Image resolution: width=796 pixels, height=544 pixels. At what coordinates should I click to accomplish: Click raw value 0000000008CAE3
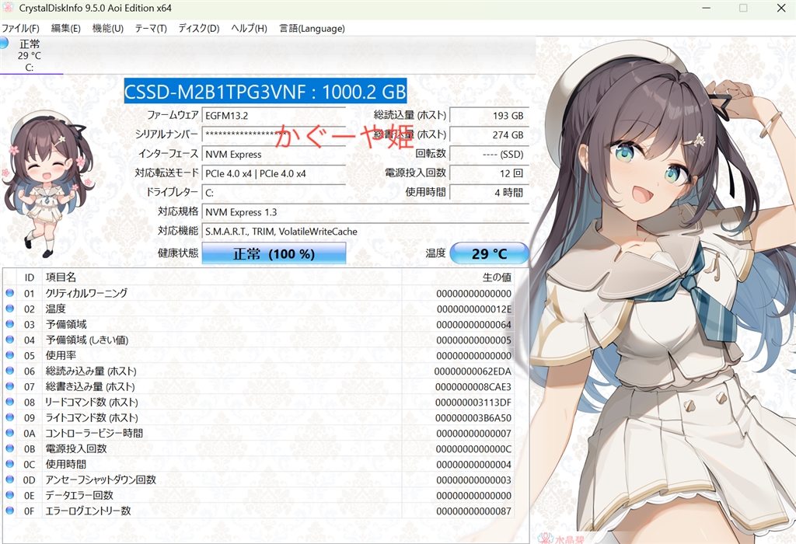473,387
